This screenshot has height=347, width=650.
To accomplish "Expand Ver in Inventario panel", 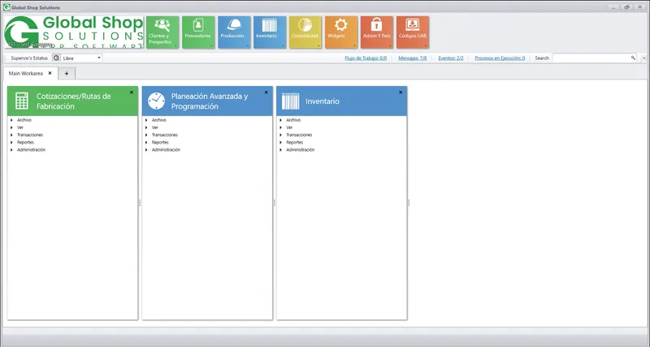I will coord(280,127).
